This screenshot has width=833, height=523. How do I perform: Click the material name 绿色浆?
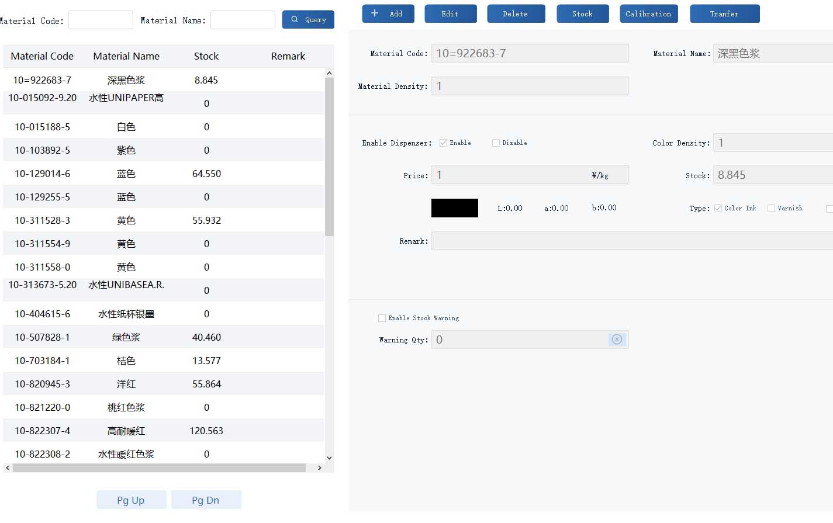(126, 337)
